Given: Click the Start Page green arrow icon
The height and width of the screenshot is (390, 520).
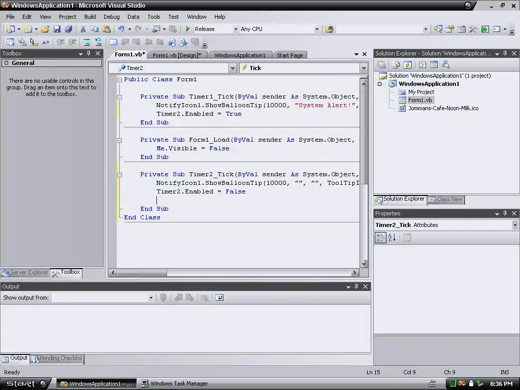Looking at the screenshot, I should pos(485,29).
